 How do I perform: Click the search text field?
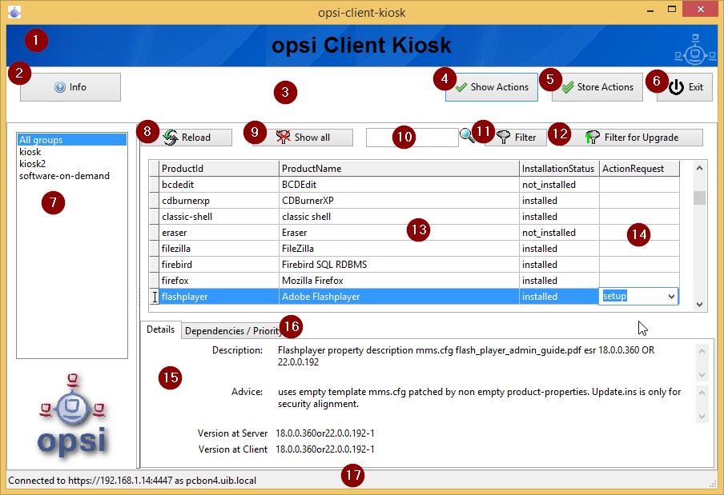(x=412, y=138)
